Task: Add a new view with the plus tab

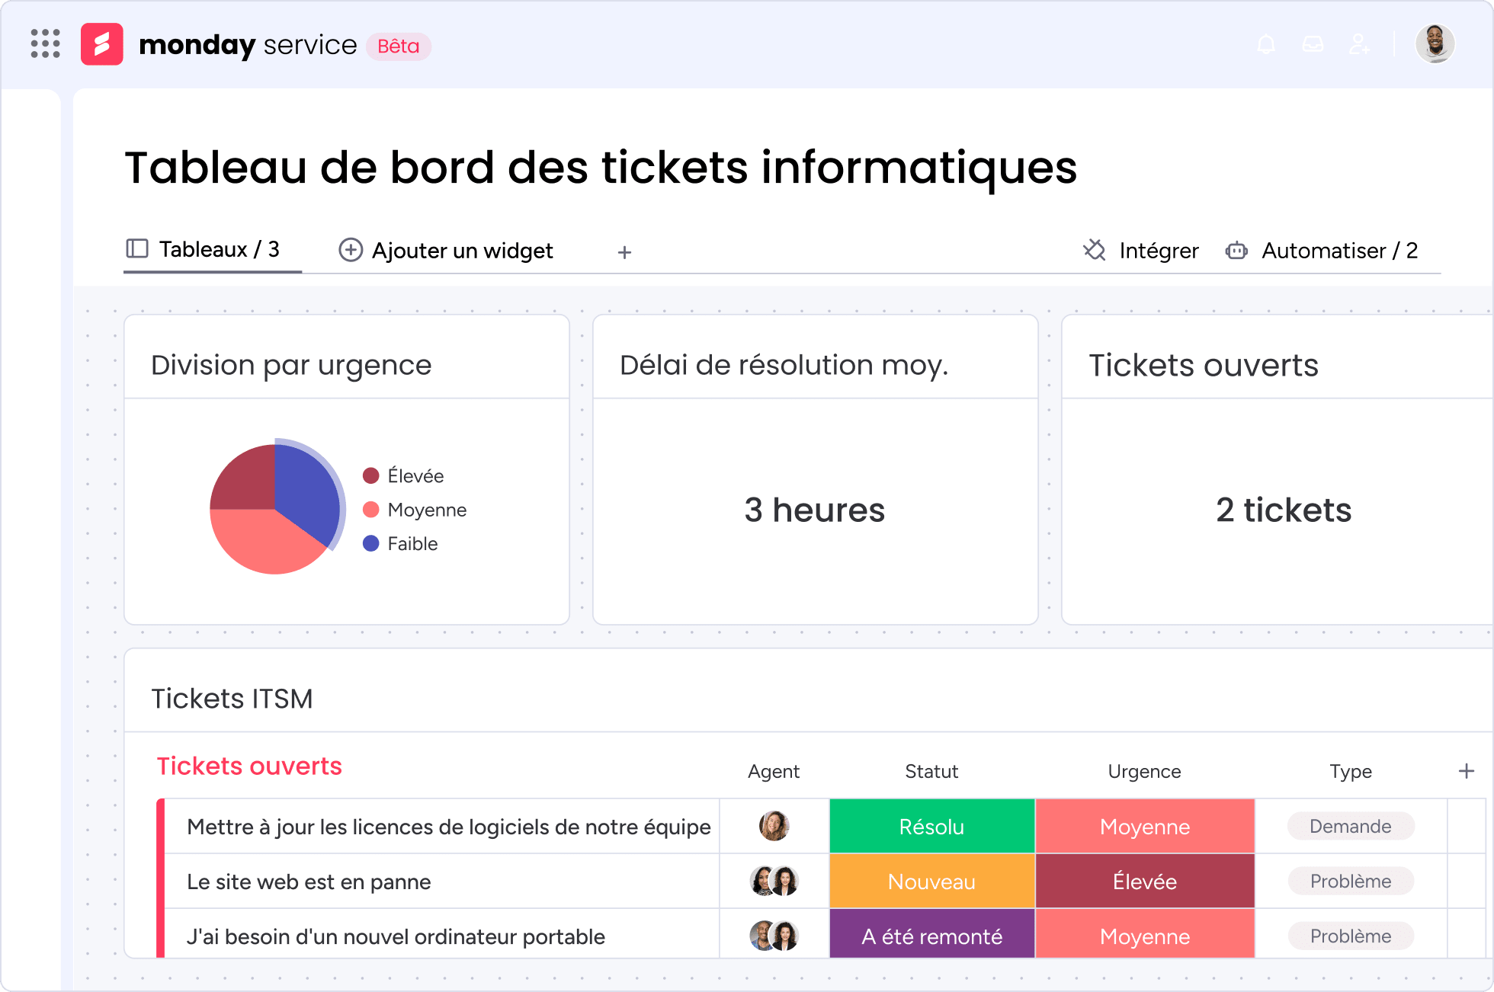Action: pyautogui.click(x=624, y=252)
